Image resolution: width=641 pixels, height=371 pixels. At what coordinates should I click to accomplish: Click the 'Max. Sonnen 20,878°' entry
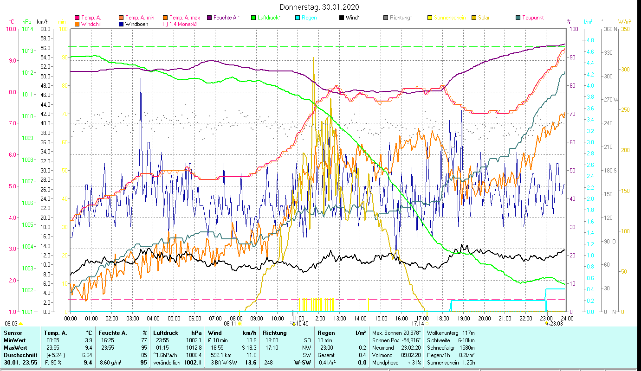[396, 333]
